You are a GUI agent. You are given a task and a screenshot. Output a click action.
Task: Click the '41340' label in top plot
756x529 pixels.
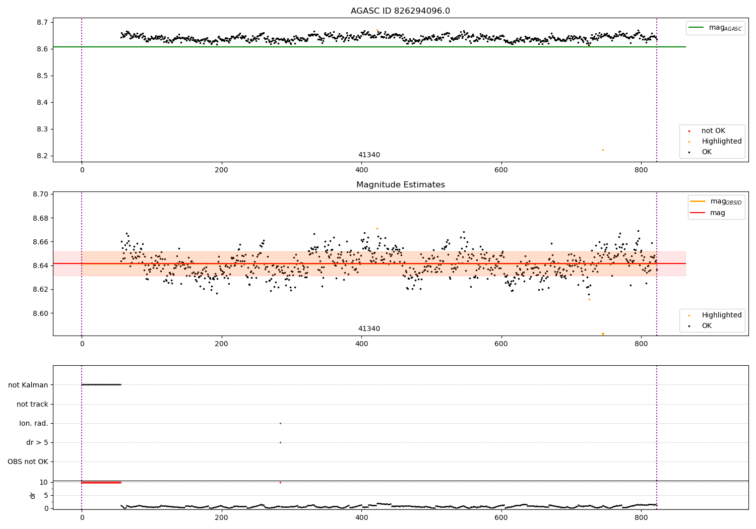pos(369,155)
